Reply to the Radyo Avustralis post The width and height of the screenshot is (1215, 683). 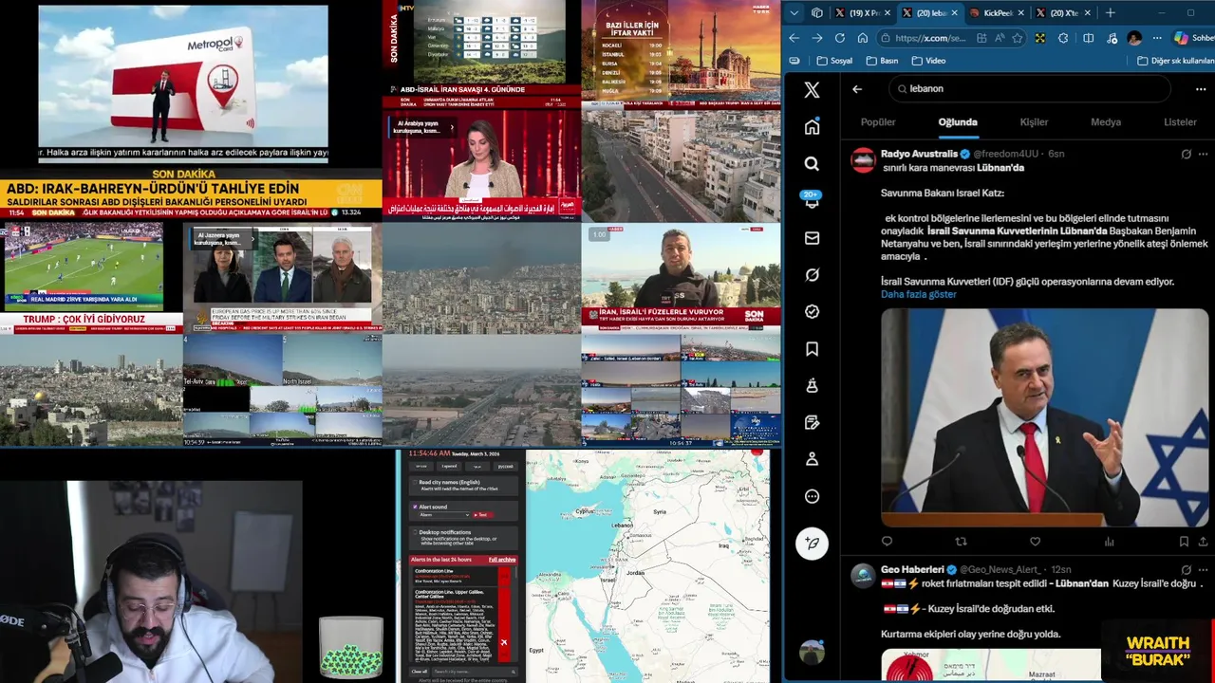pos(887,542)
